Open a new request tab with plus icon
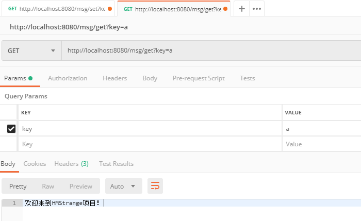 (241, 9)
